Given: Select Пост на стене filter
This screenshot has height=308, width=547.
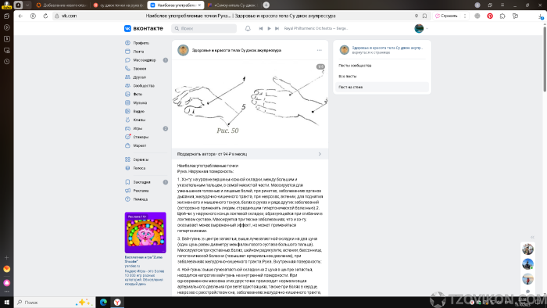Looking at the screenshot, I should [x=382, y=88].
